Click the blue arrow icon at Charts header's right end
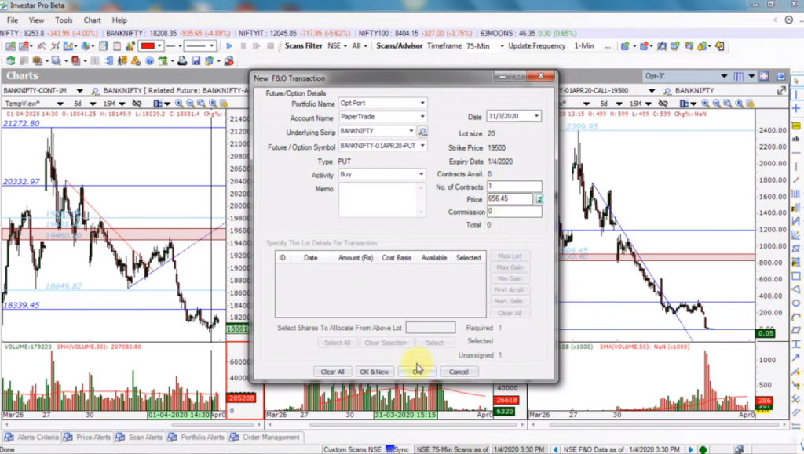The image size is (804, 454). 781,76
